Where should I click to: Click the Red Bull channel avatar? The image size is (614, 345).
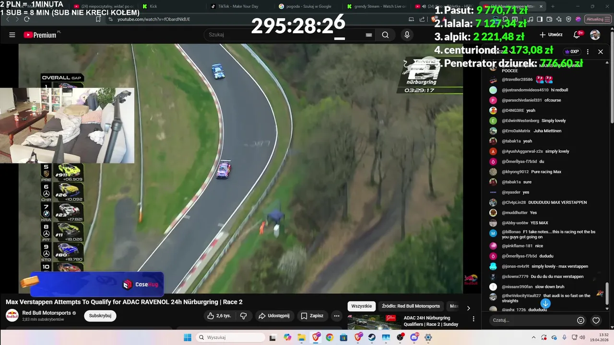point(12,316)
